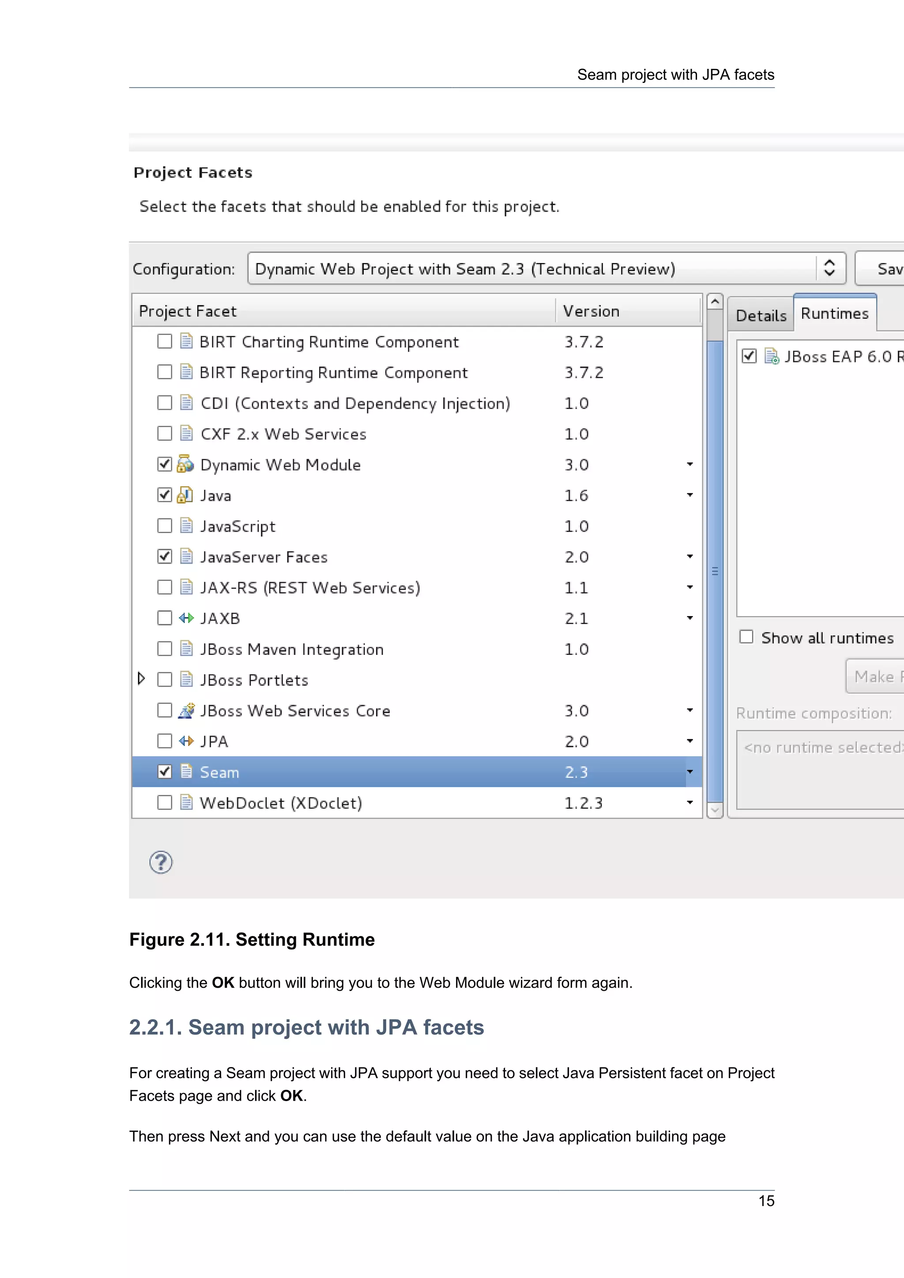Open the JAX-RS version dropdown
This screenshot has height=1278, width=904.
pyautogui.click(x=689, y=587)
